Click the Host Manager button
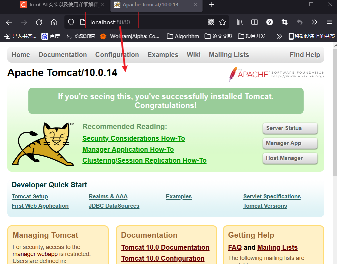 (x=290, y=158)
